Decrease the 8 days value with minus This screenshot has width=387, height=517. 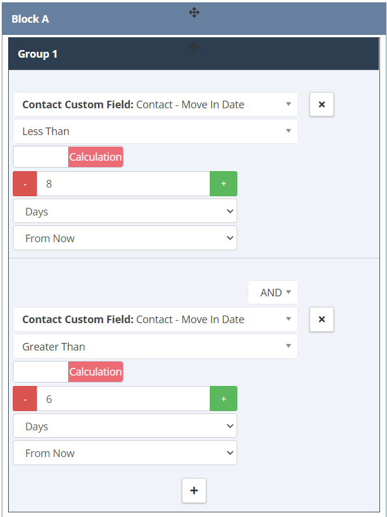pyautogui.click(x=24, y=183)
